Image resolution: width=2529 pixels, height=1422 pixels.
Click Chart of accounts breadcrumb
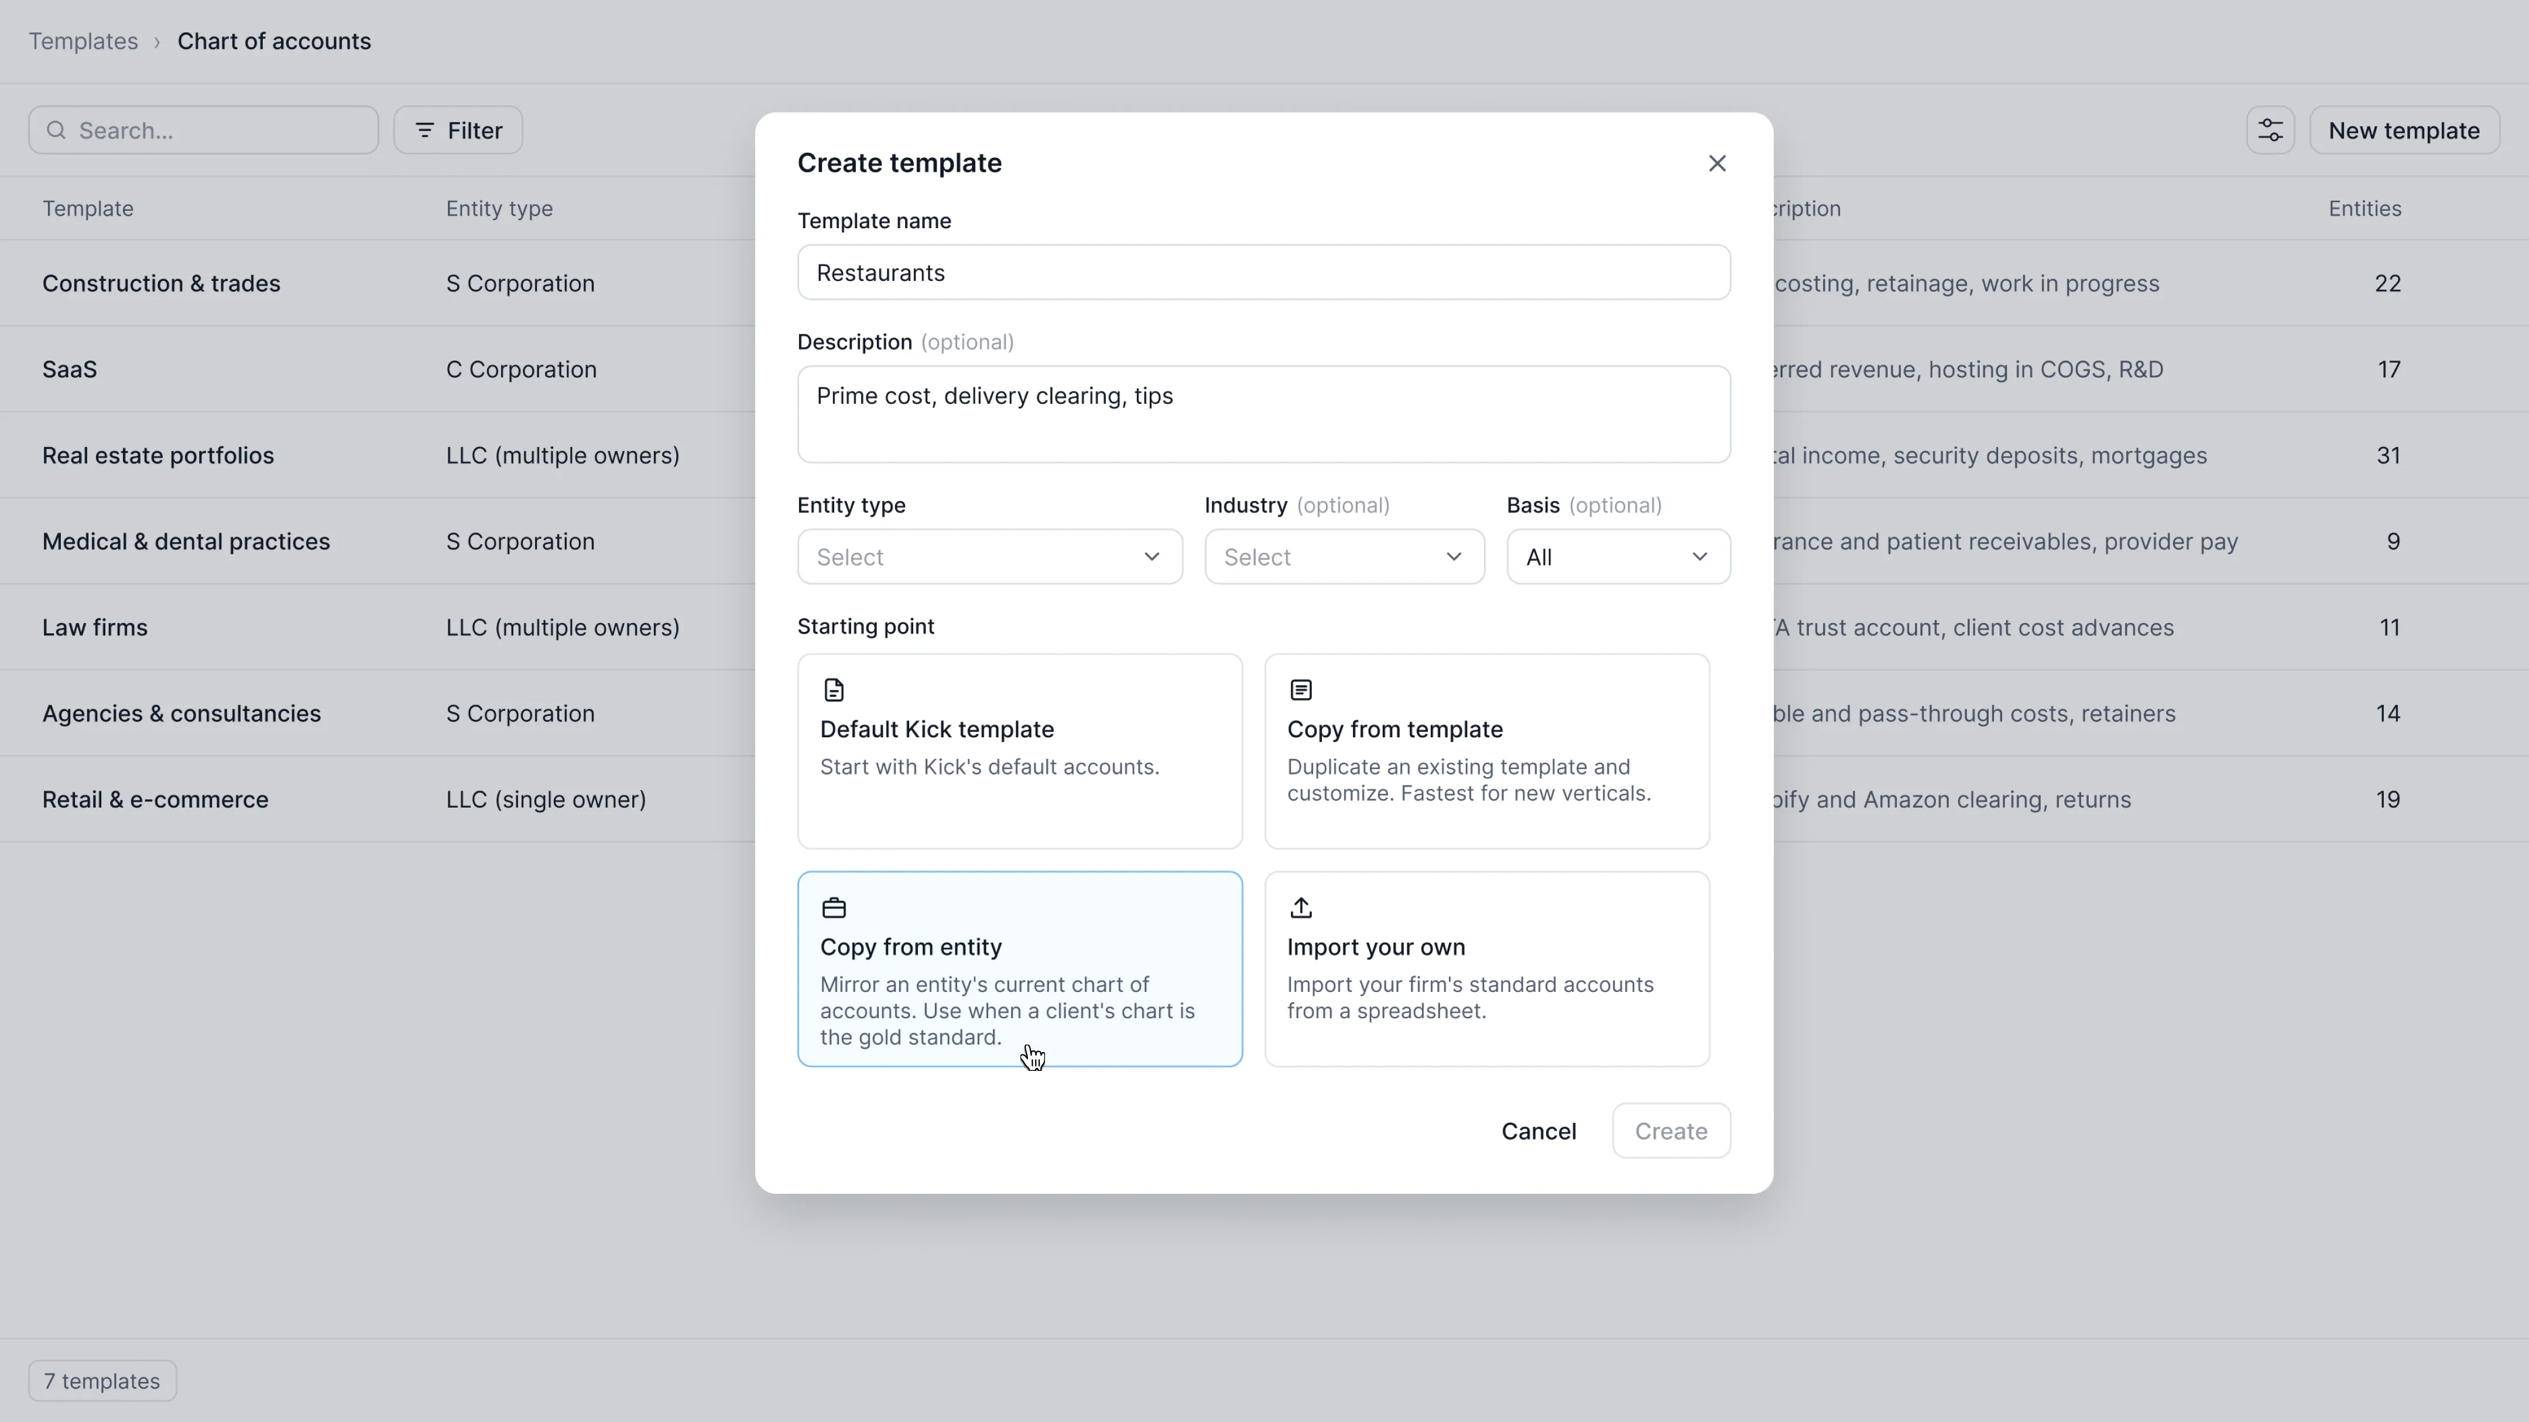[274, 41]
